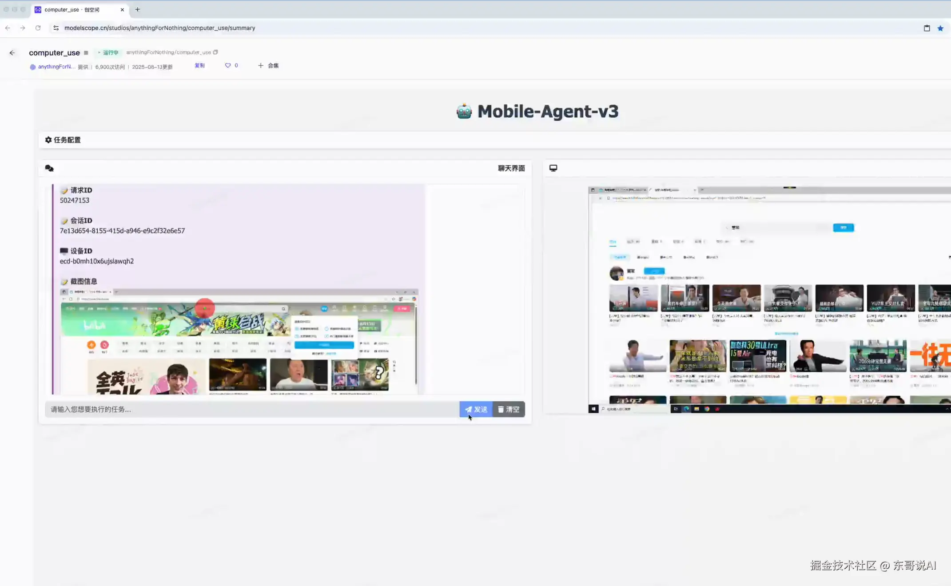Click the 复制 link
This screenshot has height=586, width=951.
point(199,65)
